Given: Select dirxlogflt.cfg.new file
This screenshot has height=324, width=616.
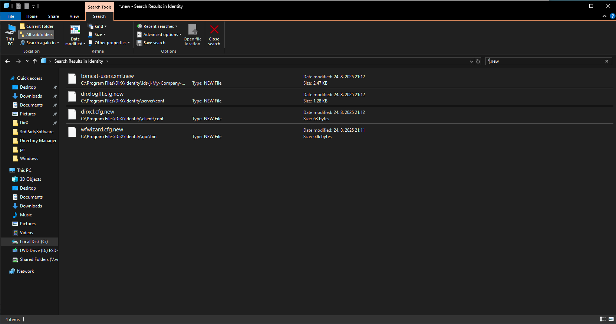Looking at the screenshot, I should coord(339,97).
